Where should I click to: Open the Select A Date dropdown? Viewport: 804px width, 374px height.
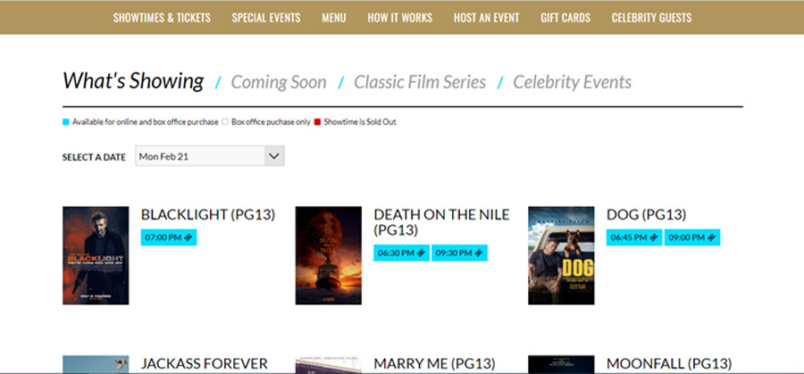click(210, 156)
